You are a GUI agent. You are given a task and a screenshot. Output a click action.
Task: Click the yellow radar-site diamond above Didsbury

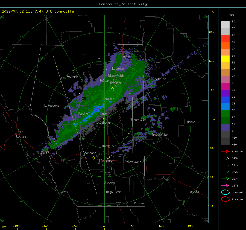point(104,119)
